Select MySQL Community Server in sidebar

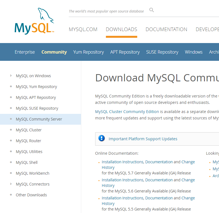[x=39, y=119]
